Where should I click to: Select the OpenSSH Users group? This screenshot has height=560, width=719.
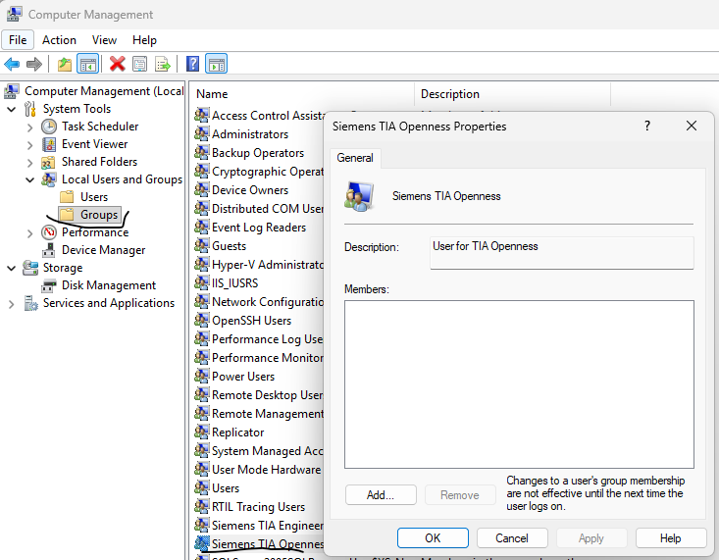point(251,321)
